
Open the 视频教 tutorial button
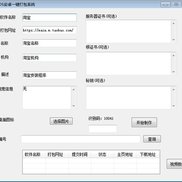(174, 164)
